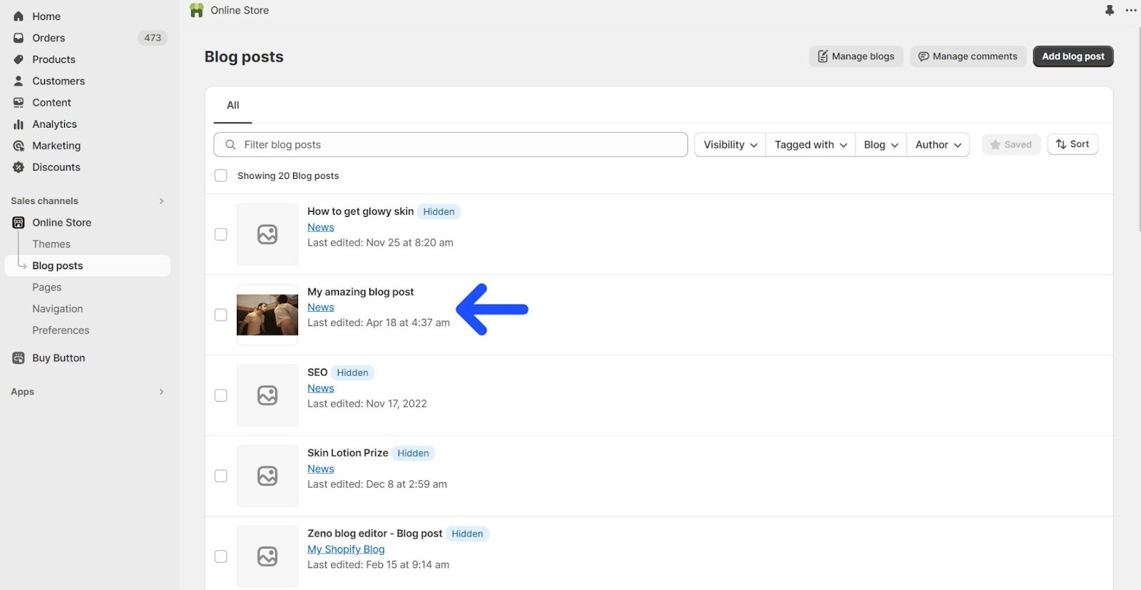The height and width of the screenshot is (590, 1141).
Task: Open the My amazing blog post title
Action: (361, 292)
